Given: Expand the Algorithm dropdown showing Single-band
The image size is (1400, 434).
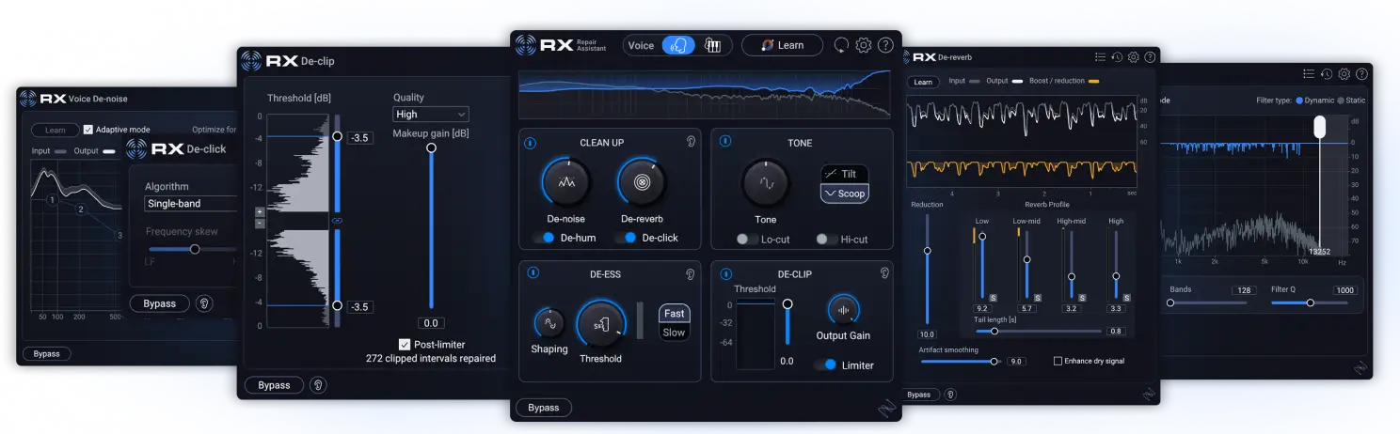Looking at the screenshot, I should coord(190,203).
